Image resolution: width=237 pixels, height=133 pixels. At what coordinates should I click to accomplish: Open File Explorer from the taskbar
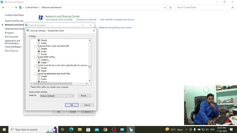(80, 130)
